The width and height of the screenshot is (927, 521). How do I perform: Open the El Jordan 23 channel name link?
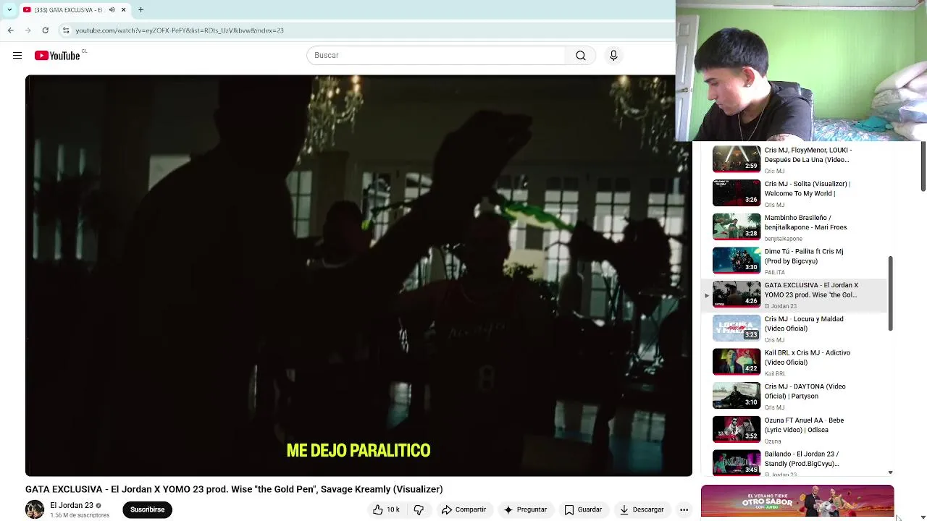72,506
